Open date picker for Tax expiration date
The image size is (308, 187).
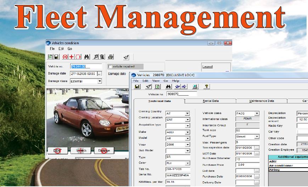coord(257,148)
